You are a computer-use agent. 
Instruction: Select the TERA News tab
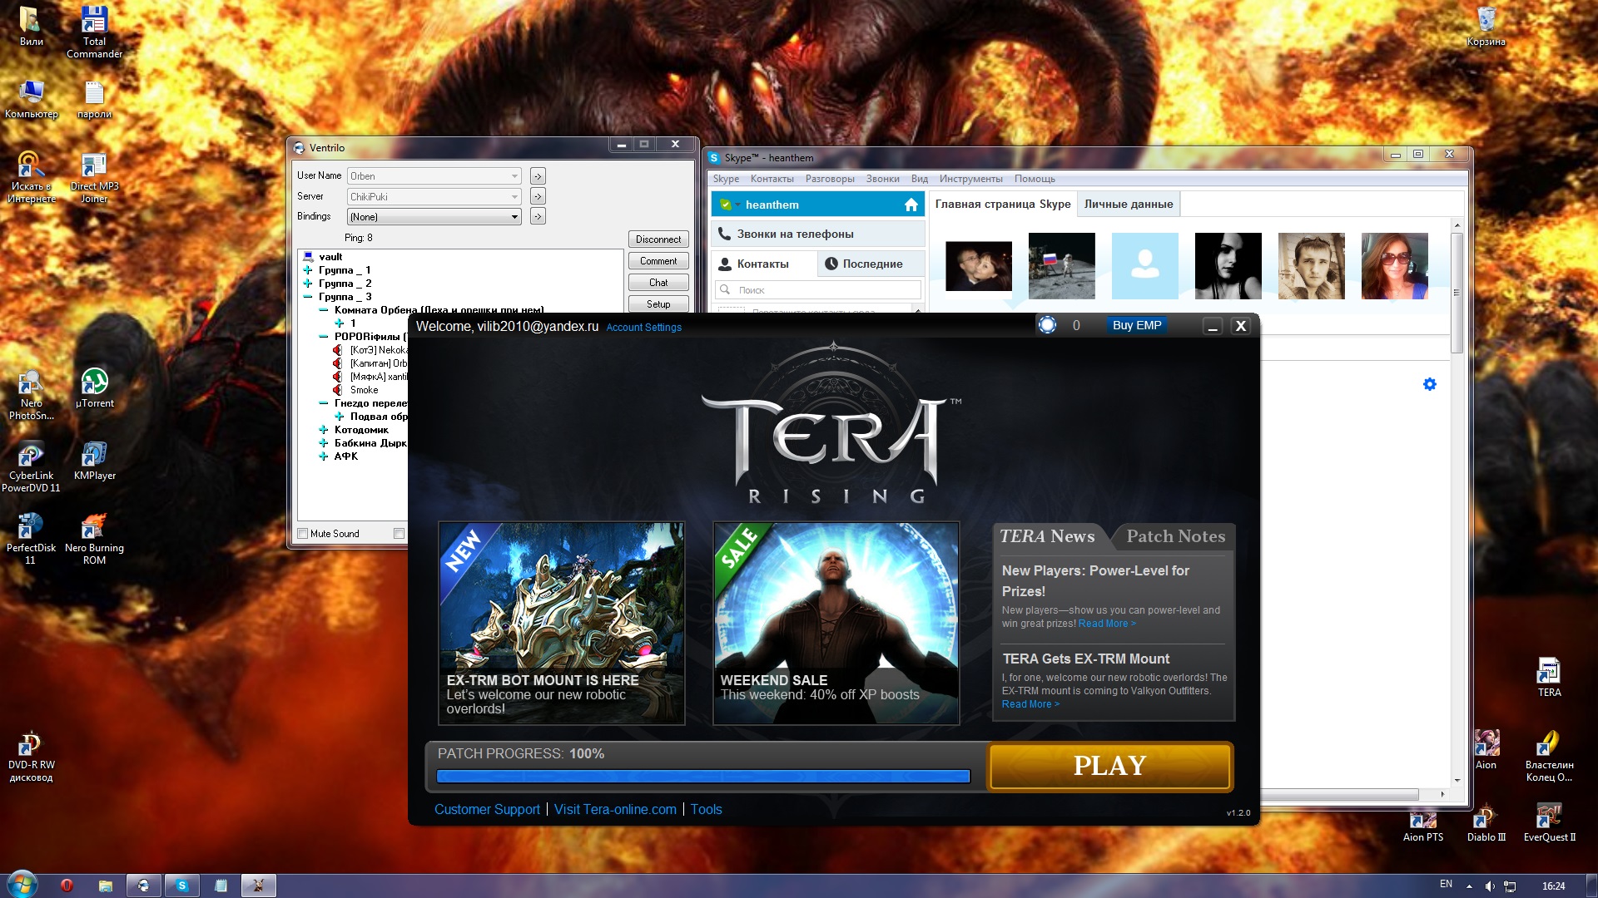coord(1047,536)
